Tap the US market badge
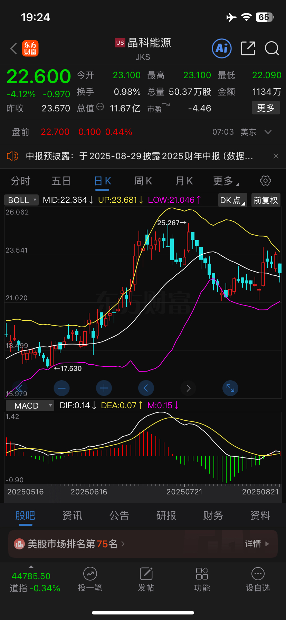286x620 pixels. 120,43
